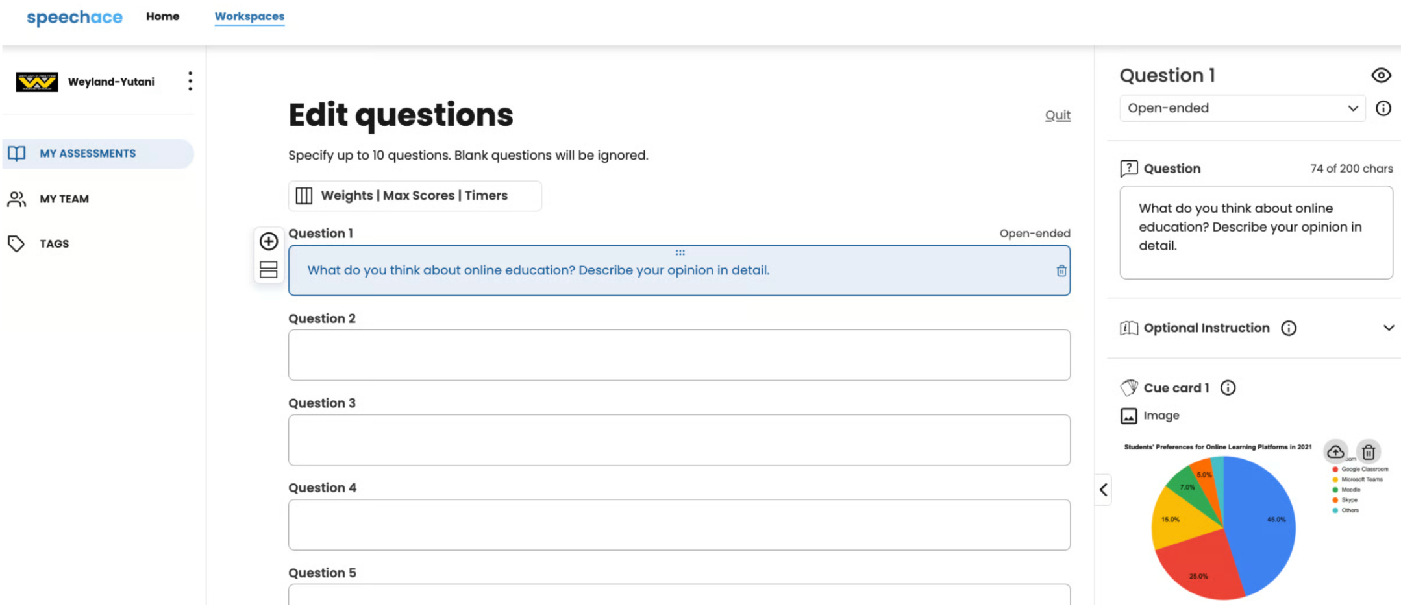Open the Open-ended question type dropdown
This screenshot has height=611, width=1401.
[1242, 108]
